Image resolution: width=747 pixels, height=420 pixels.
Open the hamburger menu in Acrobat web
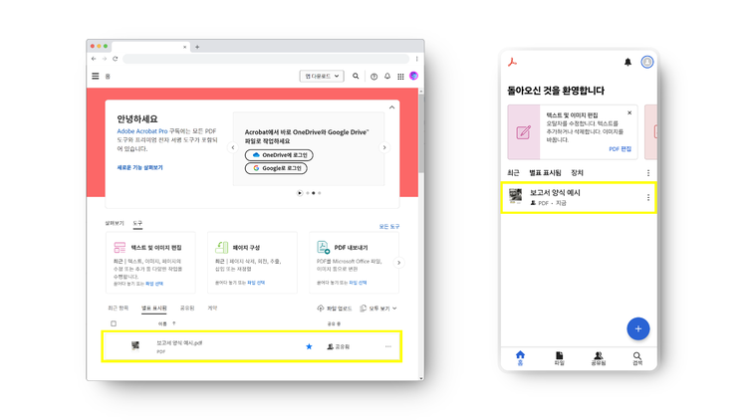tap(96, 77)
